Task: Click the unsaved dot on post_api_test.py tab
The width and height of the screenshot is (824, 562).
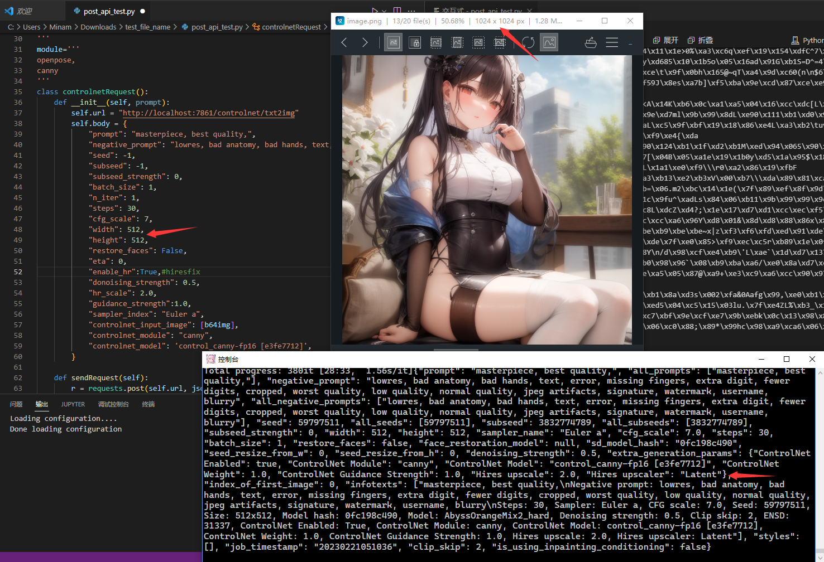Action: [143, 11]
